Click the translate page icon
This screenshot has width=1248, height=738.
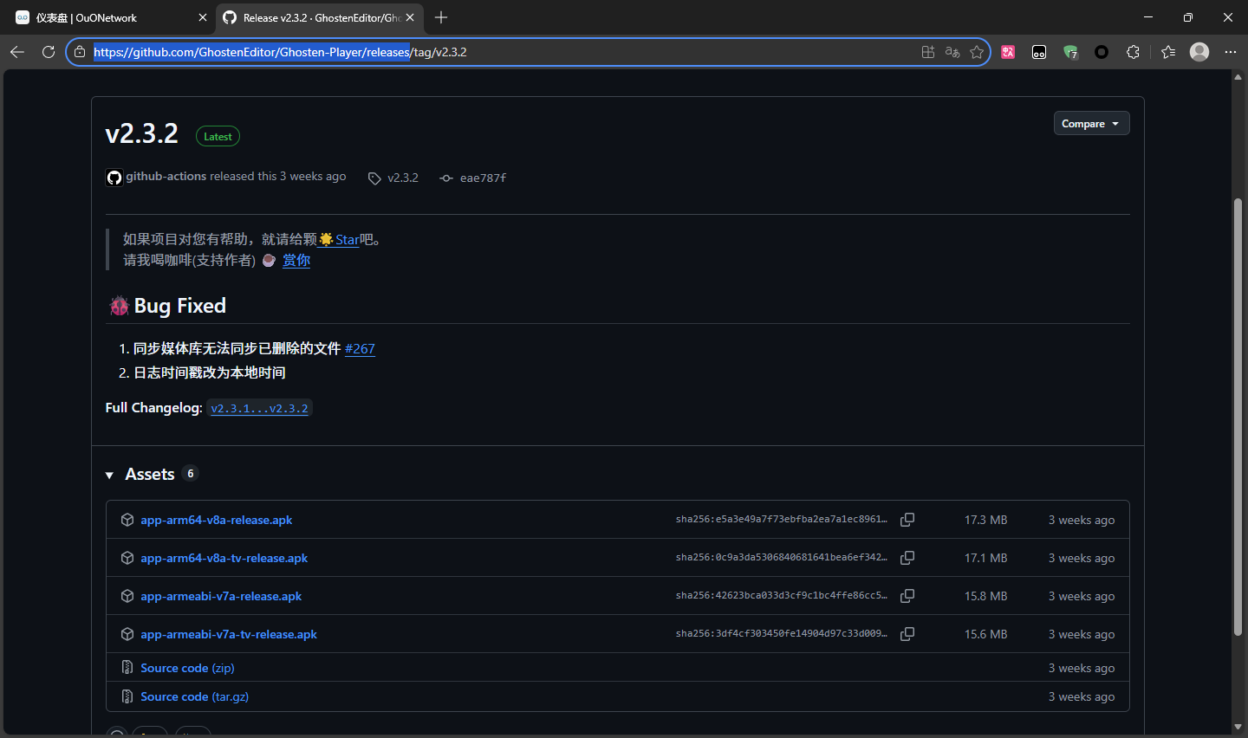(x=952, y=52)
